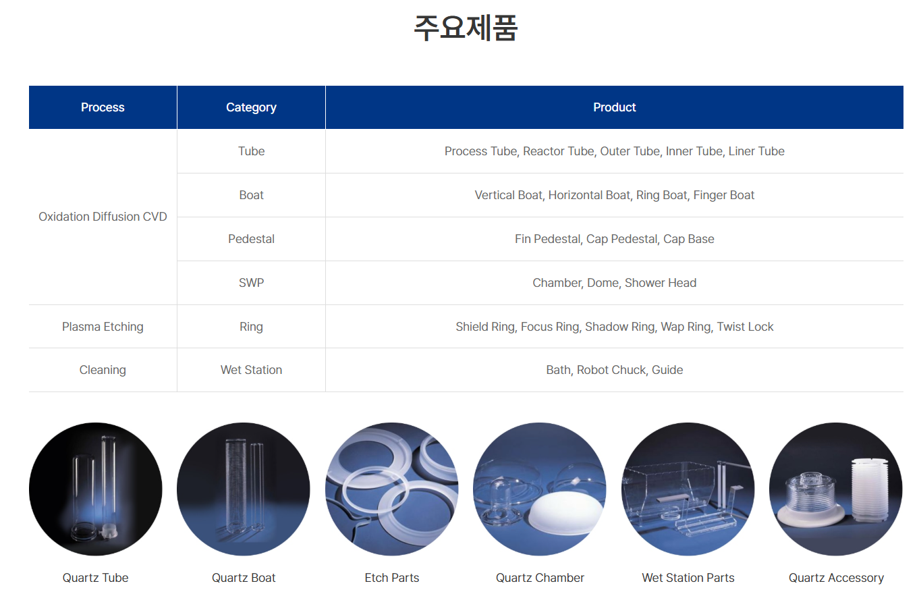Click the Quartz Boat caption label
Viewport: 919px width, 594px height.
pyautogui.click(x=244, y=578)
